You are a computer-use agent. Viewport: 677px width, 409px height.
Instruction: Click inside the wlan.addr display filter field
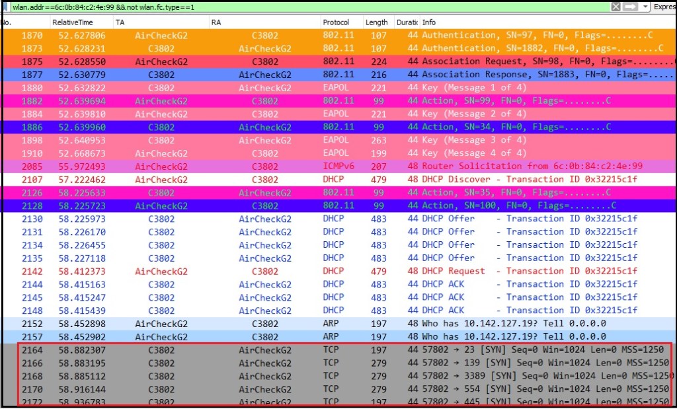[x=264, y=7]
